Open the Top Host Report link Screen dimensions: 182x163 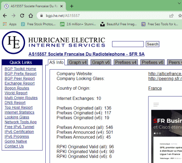19,107
